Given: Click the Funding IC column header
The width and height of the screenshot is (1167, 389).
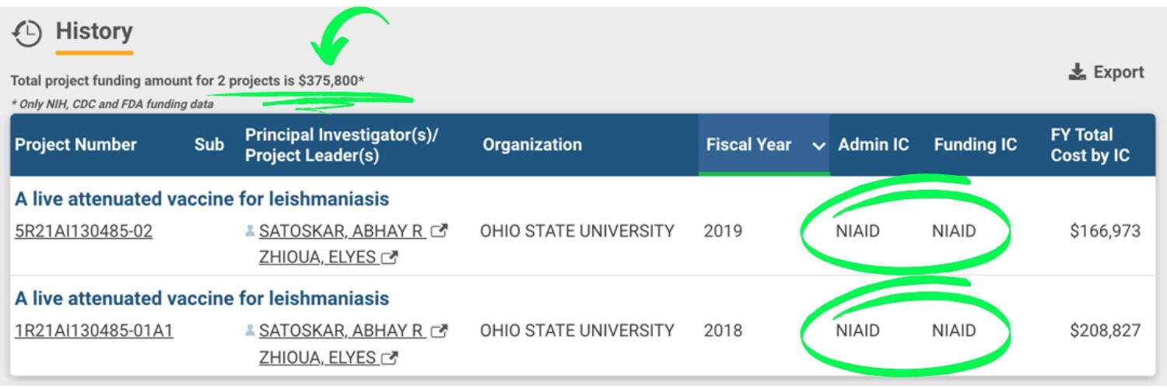Looking at the screenshot, I should (975, 145).
